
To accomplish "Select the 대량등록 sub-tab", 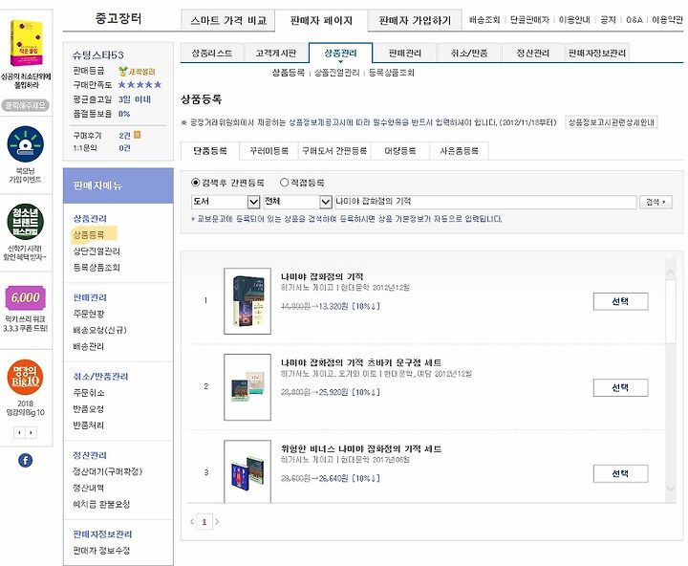I will pos(399,151).
